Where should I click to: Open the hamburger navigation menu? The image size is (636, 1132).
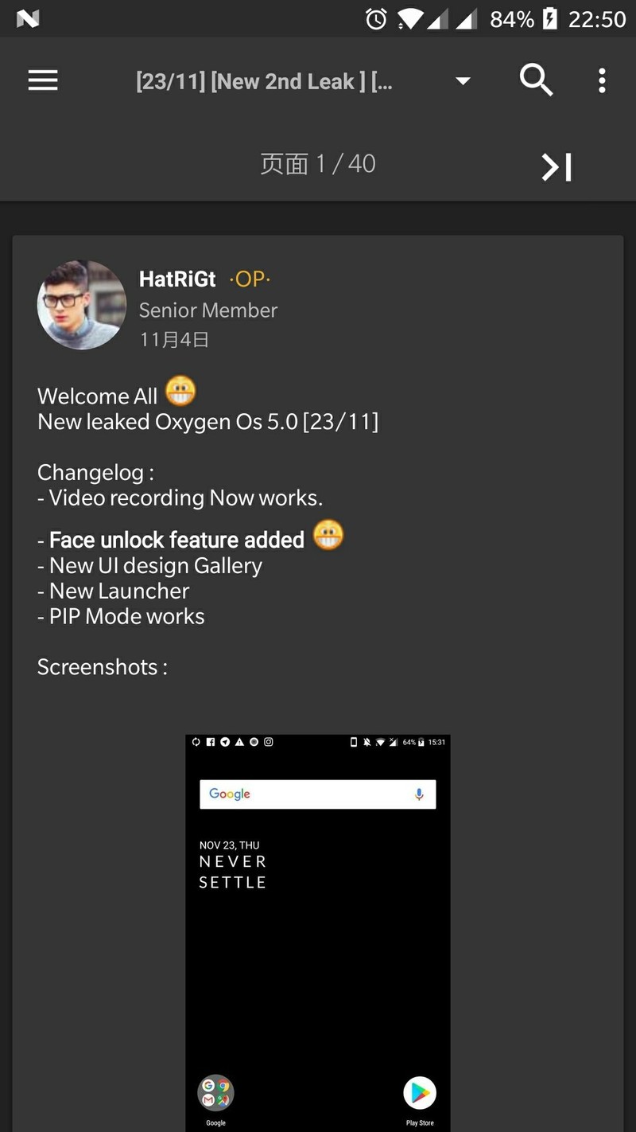coord(43,80)
